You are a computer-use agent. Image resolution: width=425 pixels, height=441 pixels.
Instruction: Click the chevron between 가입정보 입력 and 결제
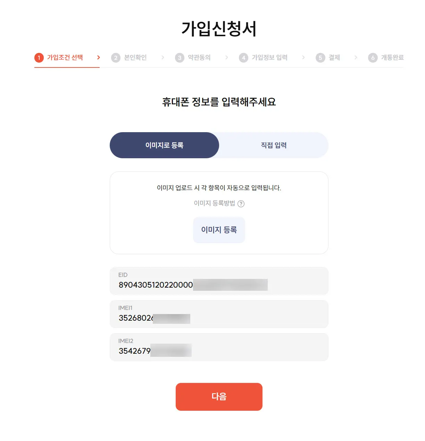pos(303,57)
